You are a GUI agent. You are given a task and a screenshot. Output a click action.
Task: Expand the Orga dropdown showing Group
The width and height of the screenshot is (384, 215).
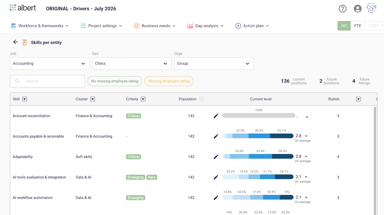pos(214,64)
